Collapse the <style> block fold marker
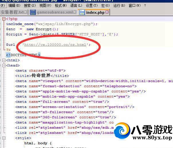The image size is (173, 148). (x=3, y=138)
